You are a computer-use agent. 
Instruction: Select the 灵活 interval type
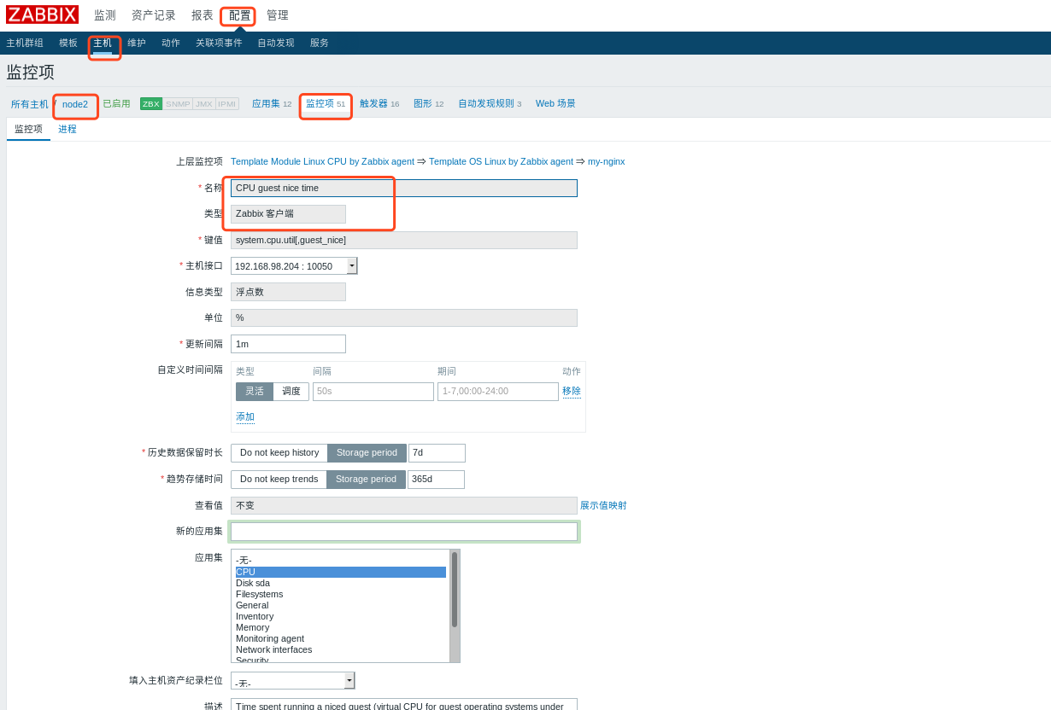click(x=255, y=392)
